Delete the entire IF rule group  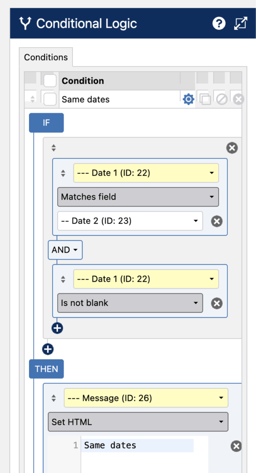[x=232, y=148]
